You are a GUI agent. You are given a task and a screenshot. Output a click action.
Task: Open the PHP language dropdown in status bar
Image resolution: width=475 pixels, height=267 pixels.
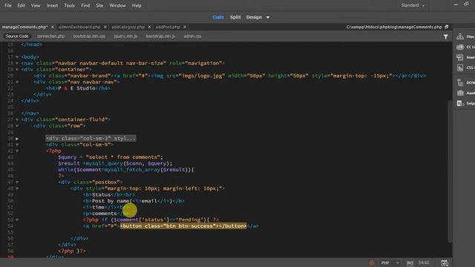tap(390, 263)
